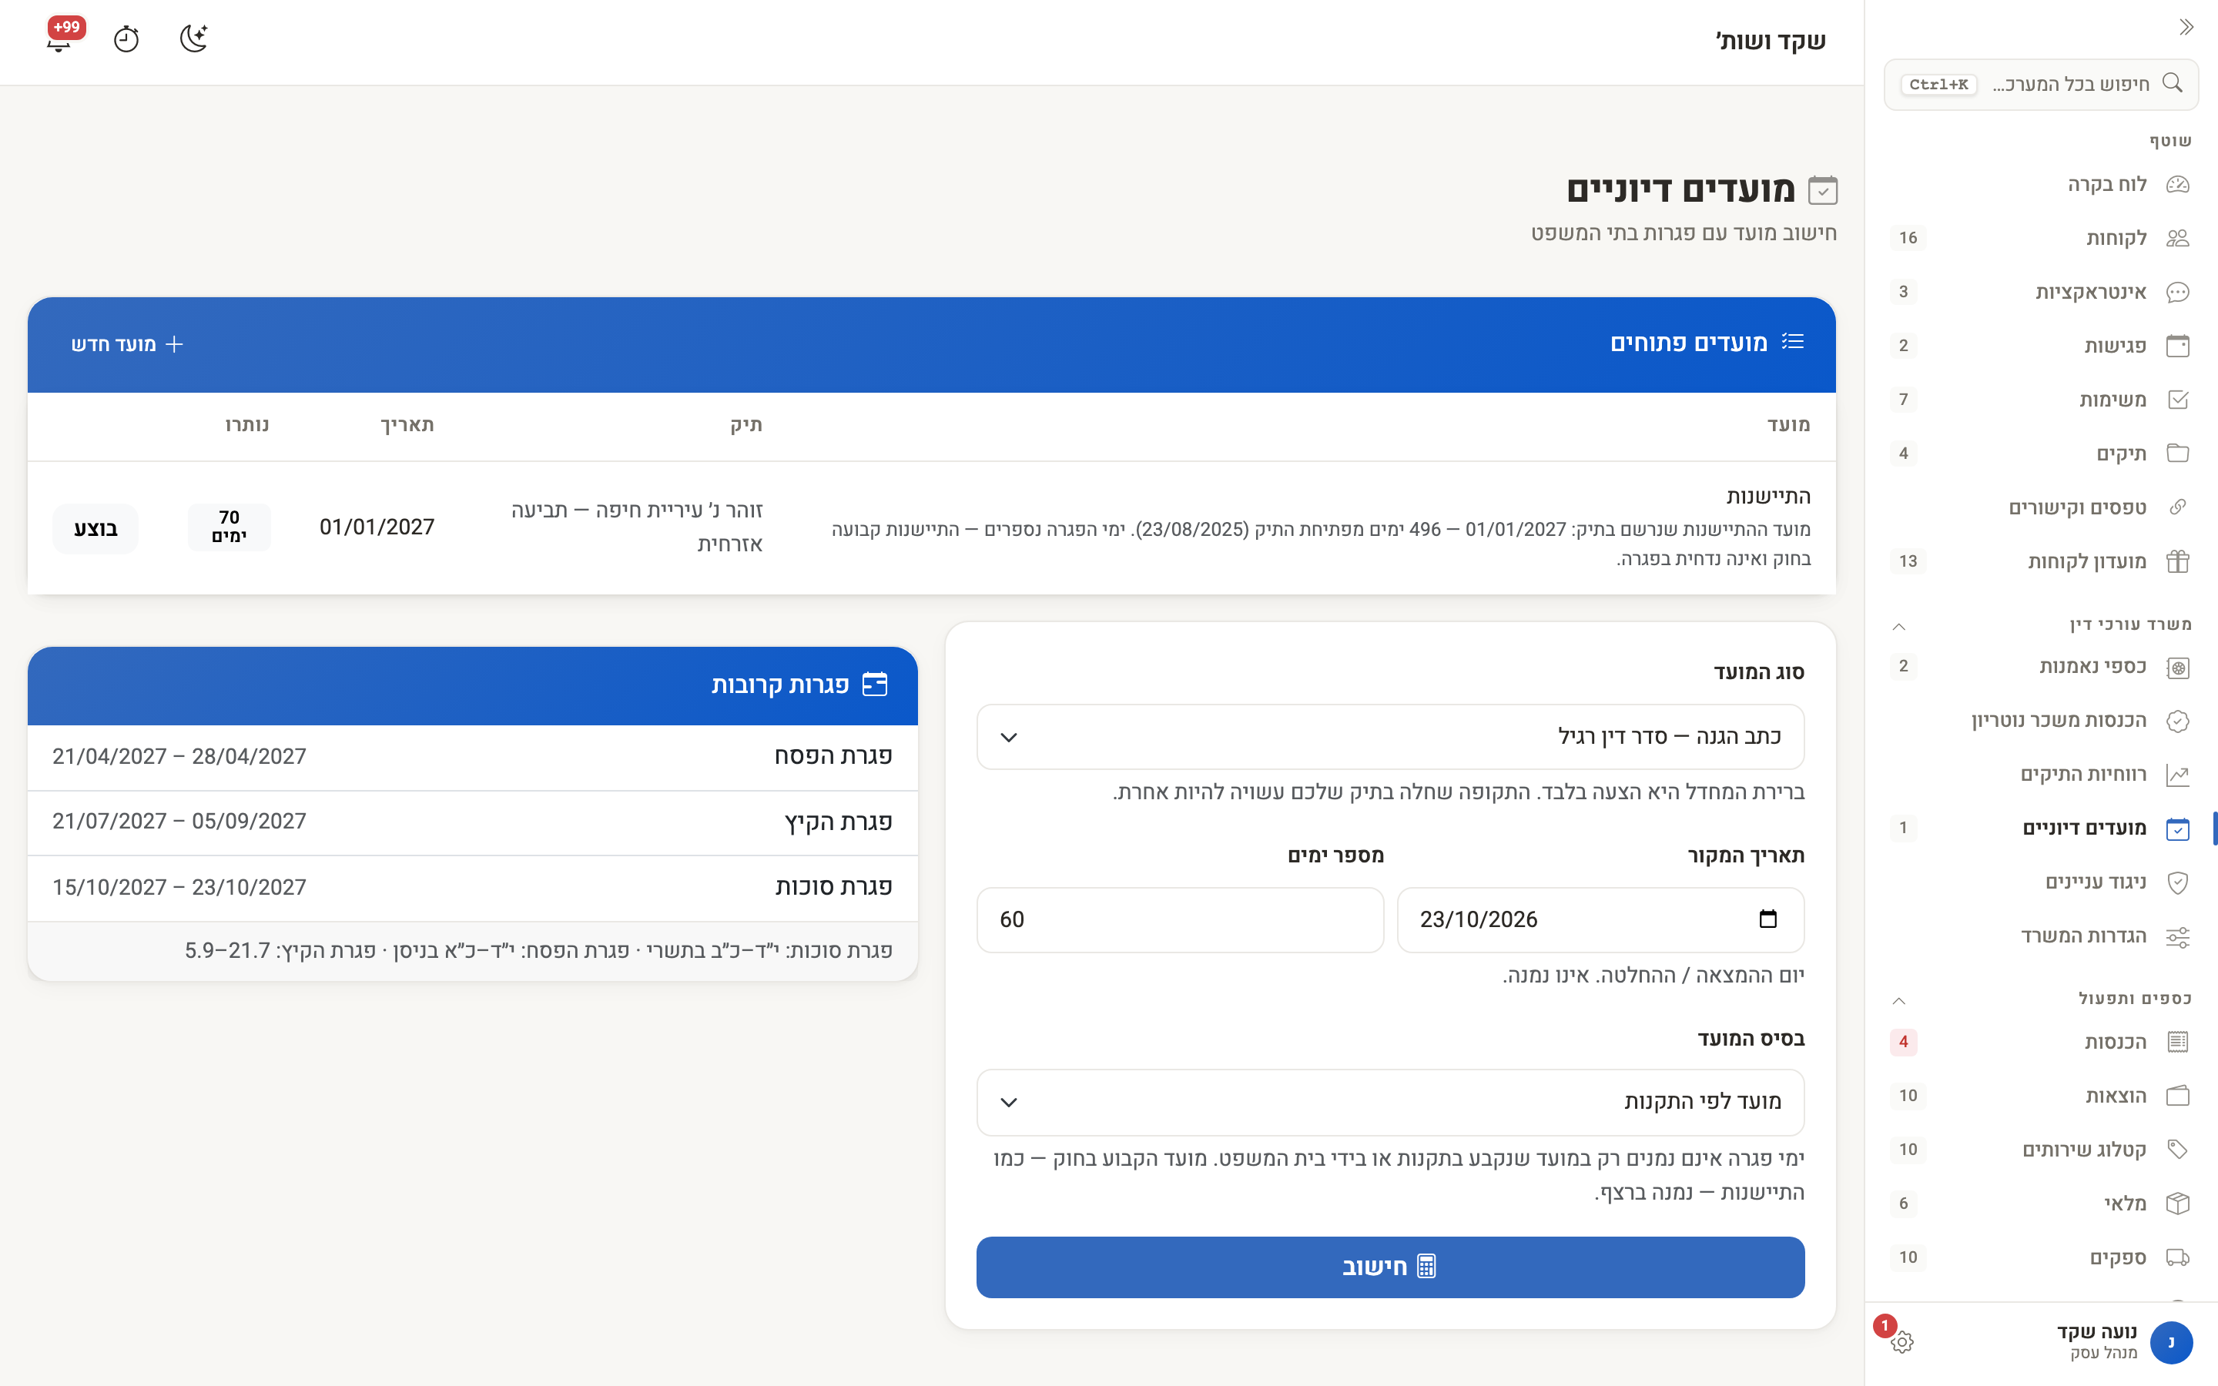Open calendar picker icon in date field
2218x1386 pixels.
coord(1768,919)
